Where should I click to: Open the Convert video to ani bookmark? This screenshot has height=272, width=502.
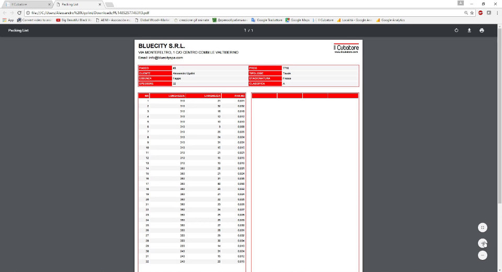point(35,20)
